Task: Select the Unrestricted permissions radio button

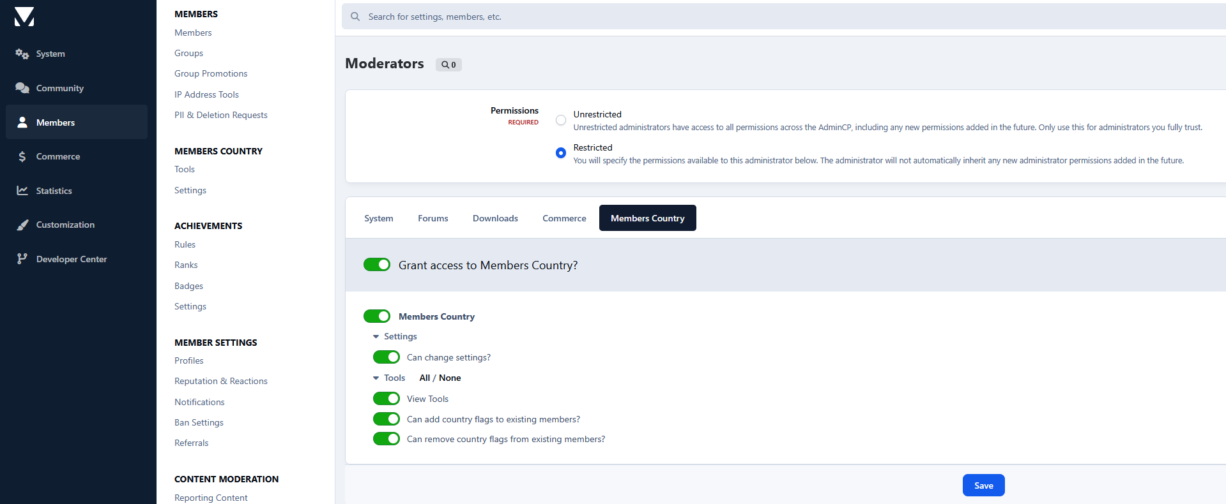Action: [x=561, y=120]
